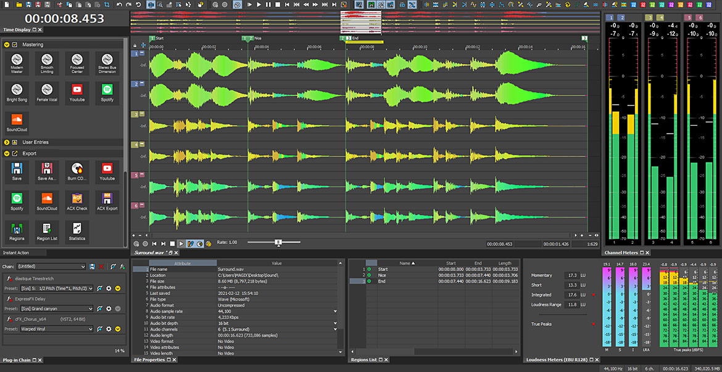Switch to the Regions List tab

click(364, 360)
